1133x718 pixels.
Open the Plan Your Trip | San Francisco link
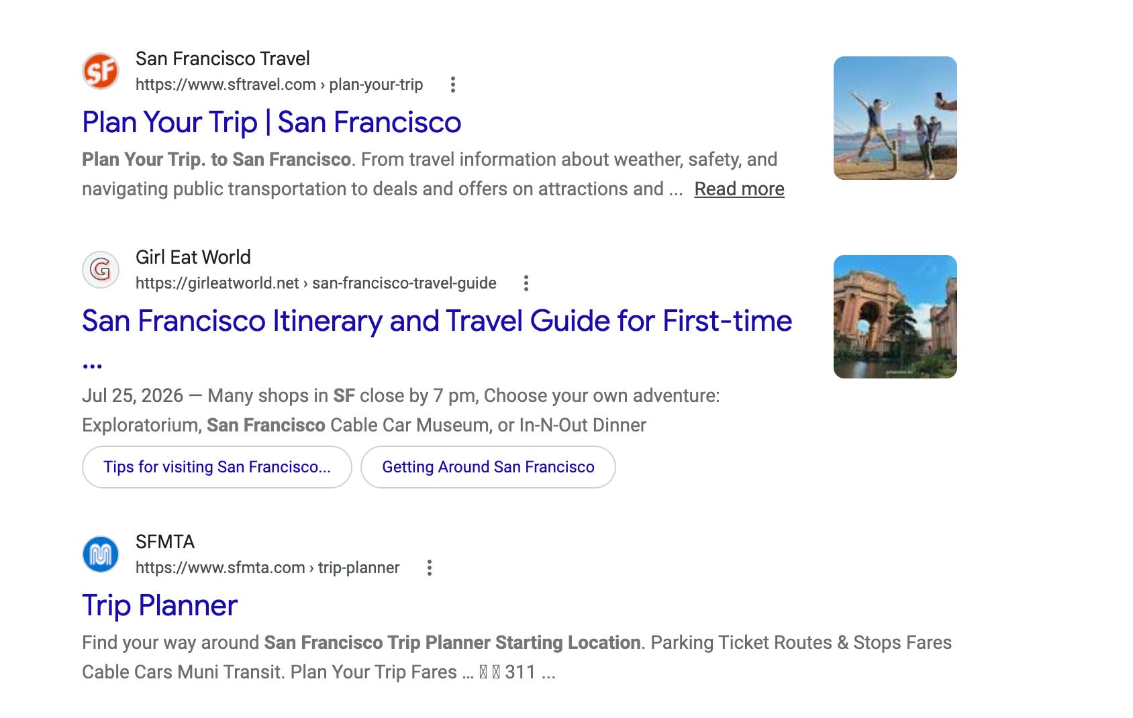click(272, 122)
